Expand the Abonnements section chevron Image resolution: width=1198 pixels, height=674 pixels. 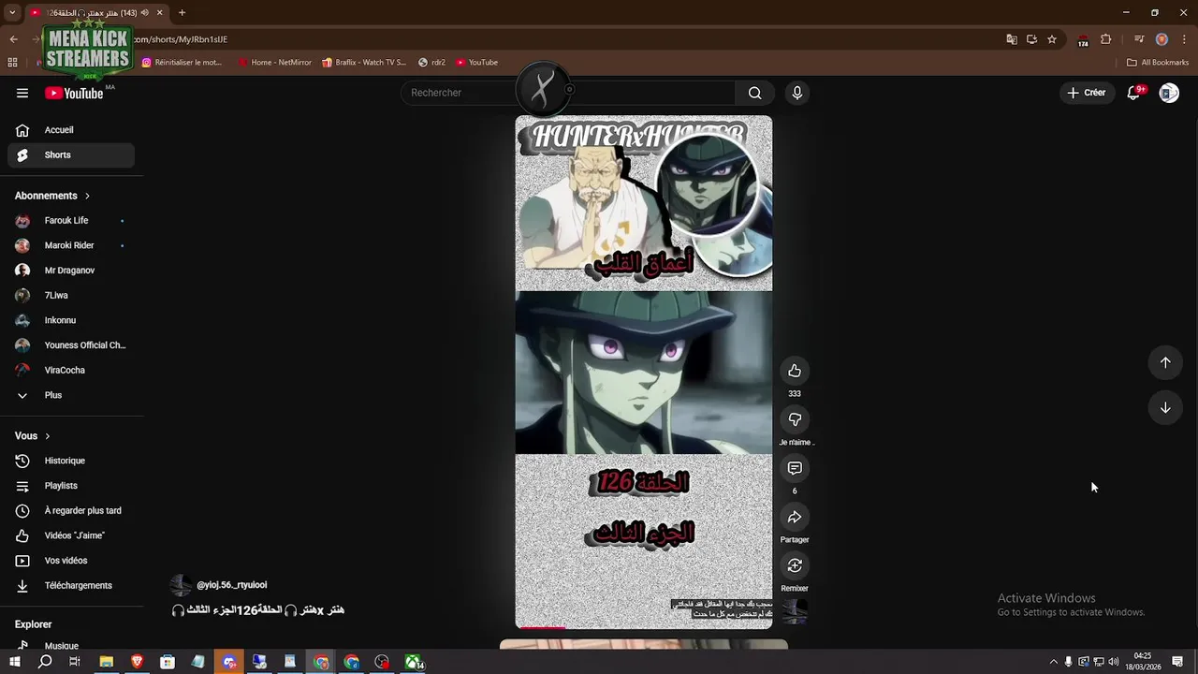click(87, 196)
